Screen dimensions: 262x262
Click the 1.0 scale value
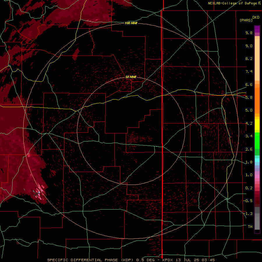(249, 175)
